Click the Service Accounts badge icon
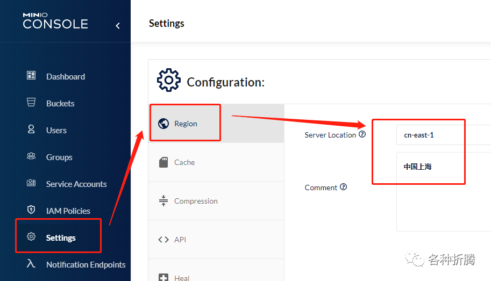 click(31, 183)
